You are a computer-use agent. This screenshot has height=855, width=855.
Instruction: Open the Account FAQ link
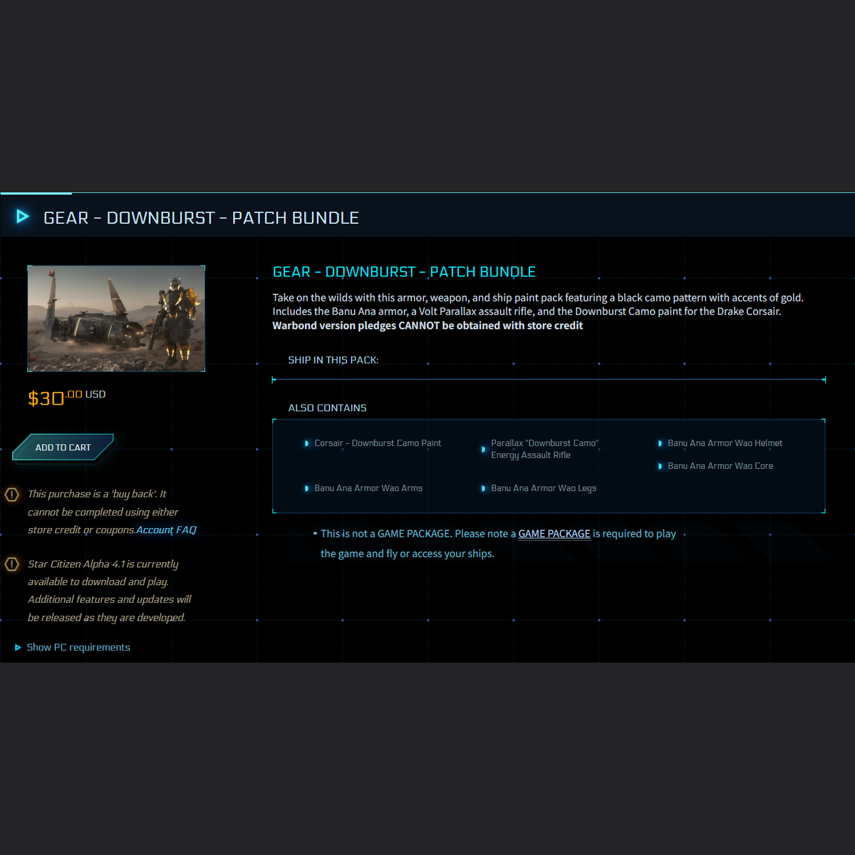[166, 530]
